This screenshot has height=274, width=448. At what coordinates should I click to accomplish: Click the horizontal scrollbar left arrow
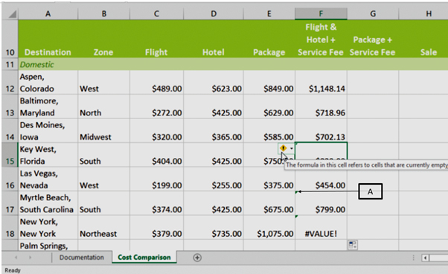coord(426,258)
